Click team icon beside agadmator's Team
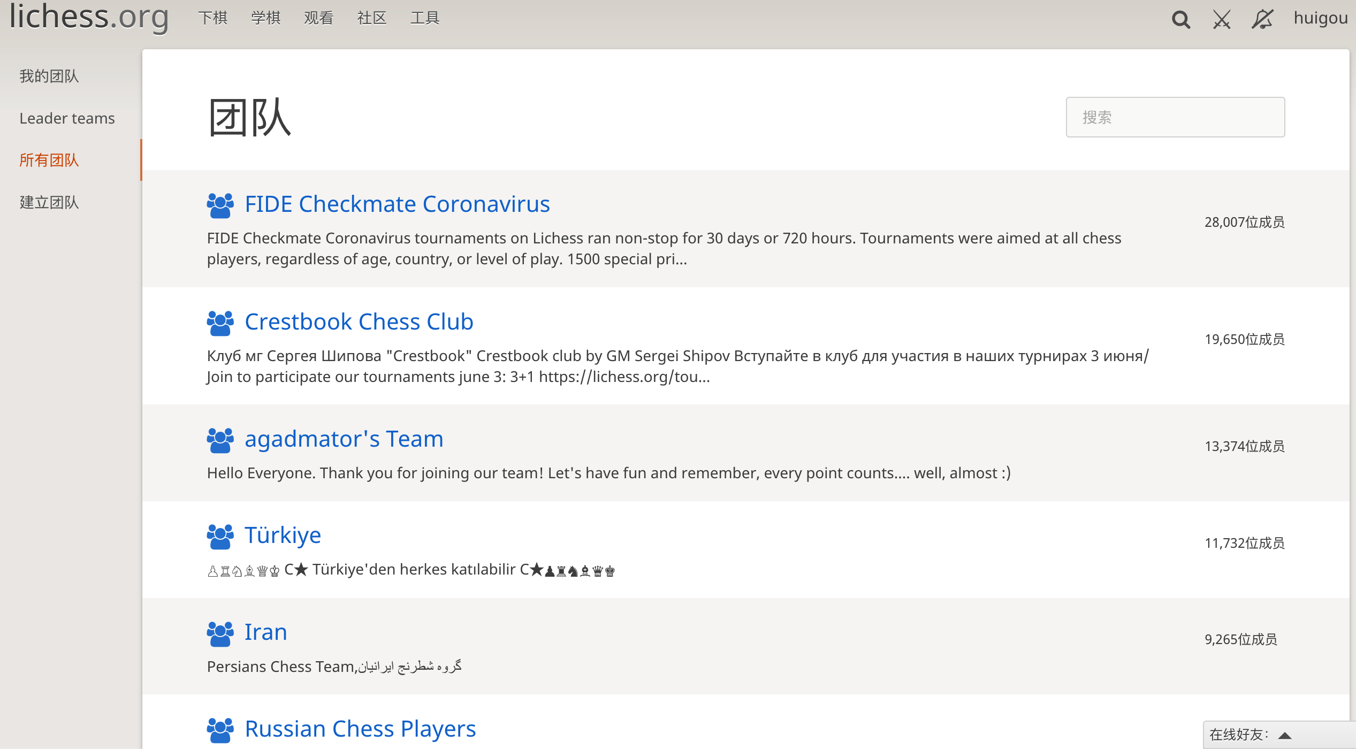Image resolution: width=1356 pixels, height=750 pixels. (x=220, y=440)
